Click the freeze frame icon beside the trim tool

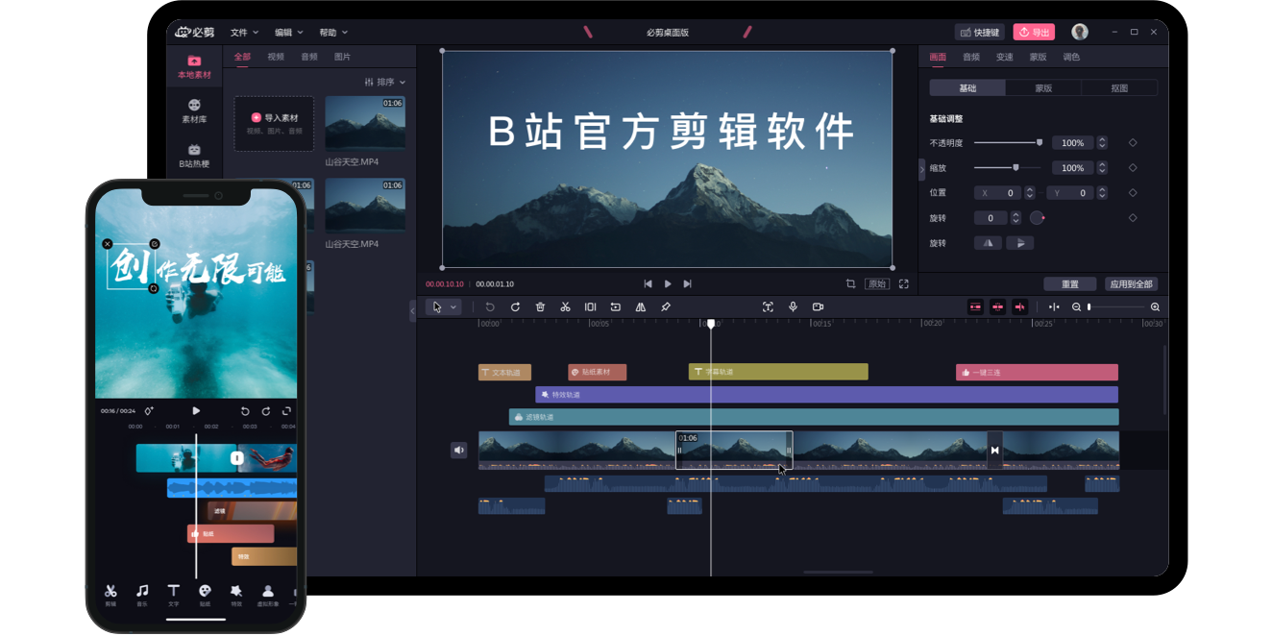pos(616,307)
